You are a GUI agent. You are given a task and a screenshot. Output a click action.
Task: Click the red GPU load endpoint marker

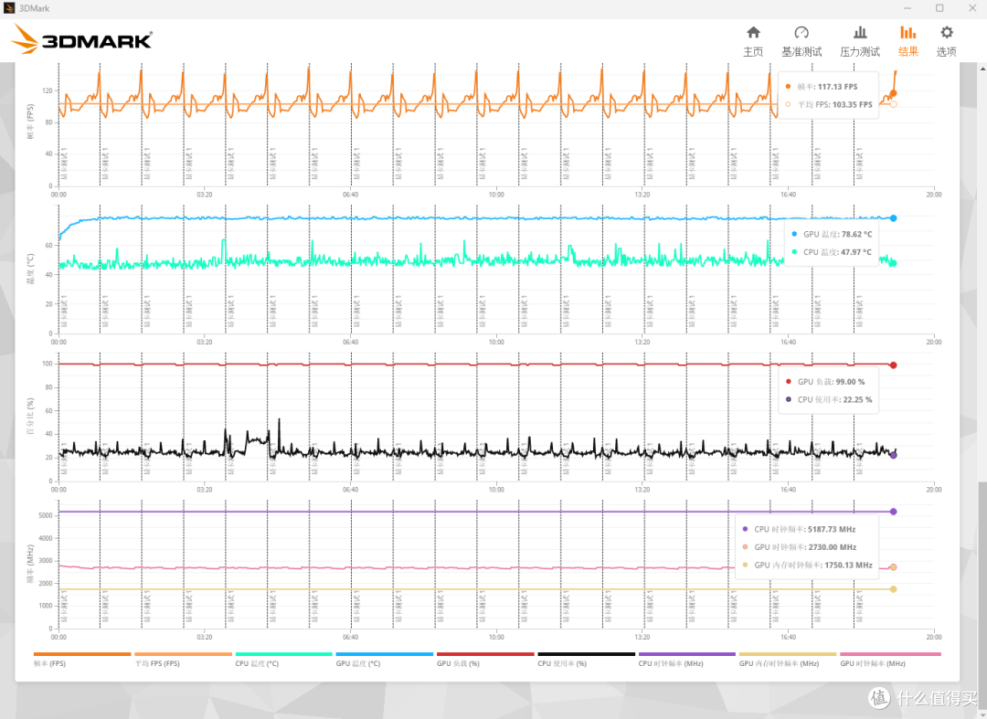point(893,365)
